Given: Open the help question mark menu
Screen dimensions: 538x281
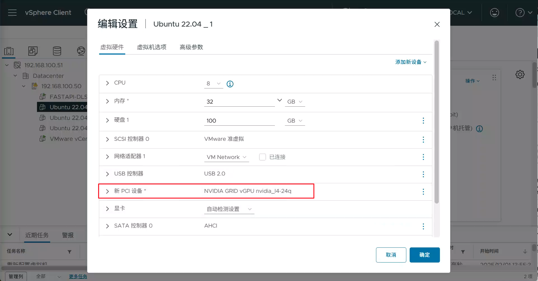Looking at the screenshot, I should [x=523, y=13].
